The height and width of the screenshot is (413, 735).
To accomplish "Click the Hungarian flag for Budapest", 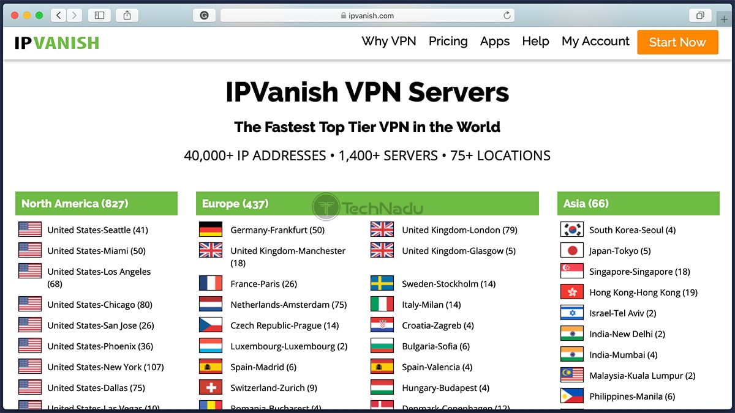I will tap(382, 388).
